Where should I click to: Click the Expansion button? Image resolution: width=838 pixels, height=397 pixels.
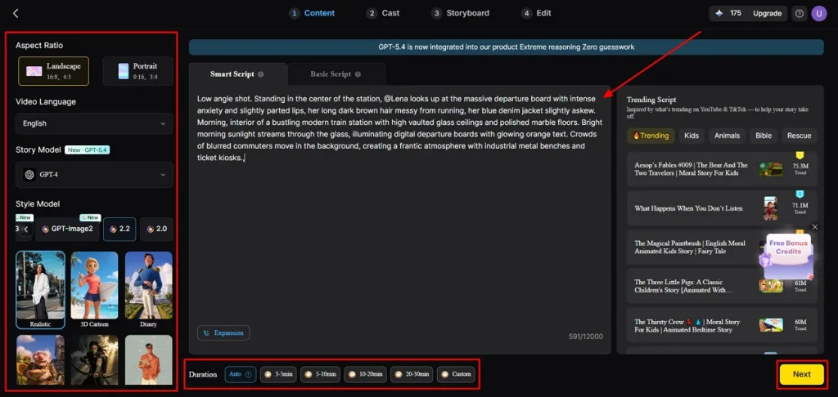click(x=223, y=333)
